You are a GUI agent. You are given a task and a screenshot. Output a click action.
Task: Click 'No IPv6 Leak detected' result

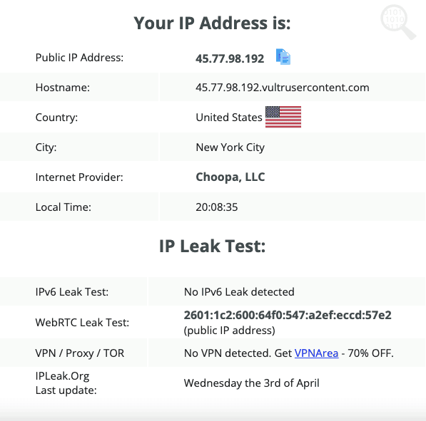coord(239,292)
